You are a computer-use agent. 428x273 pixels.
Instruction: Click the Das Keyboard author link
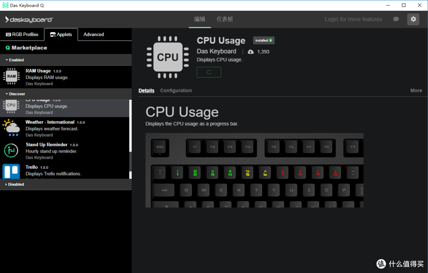[x=216, y=52]
